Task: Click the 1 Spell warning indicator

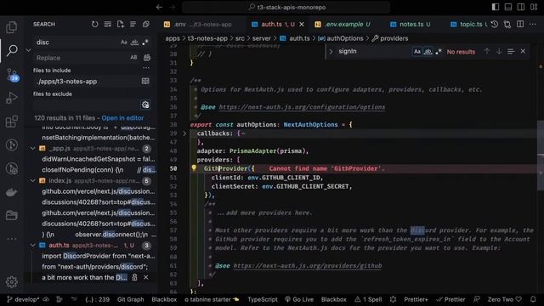Action: (368, 299)
